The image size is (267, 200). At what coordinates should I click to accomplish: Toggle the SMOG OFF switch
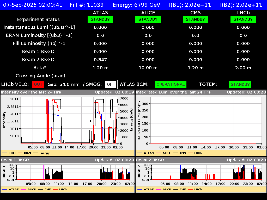tap(111, 84)
